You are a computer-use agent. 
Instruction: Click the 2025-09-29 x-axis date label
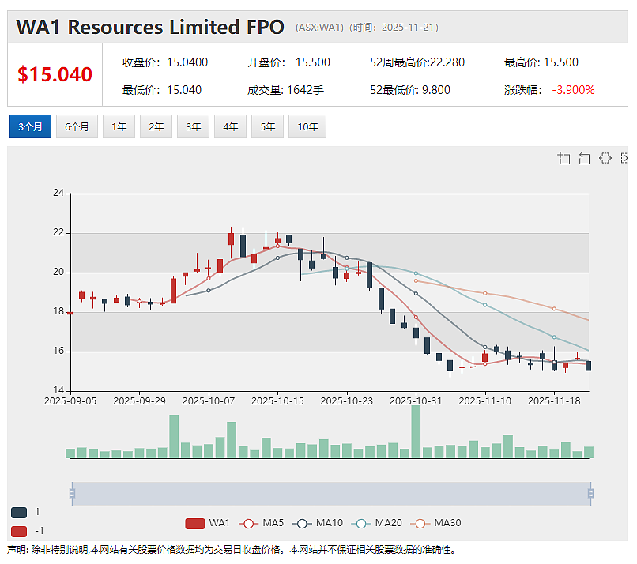[139, 401]
